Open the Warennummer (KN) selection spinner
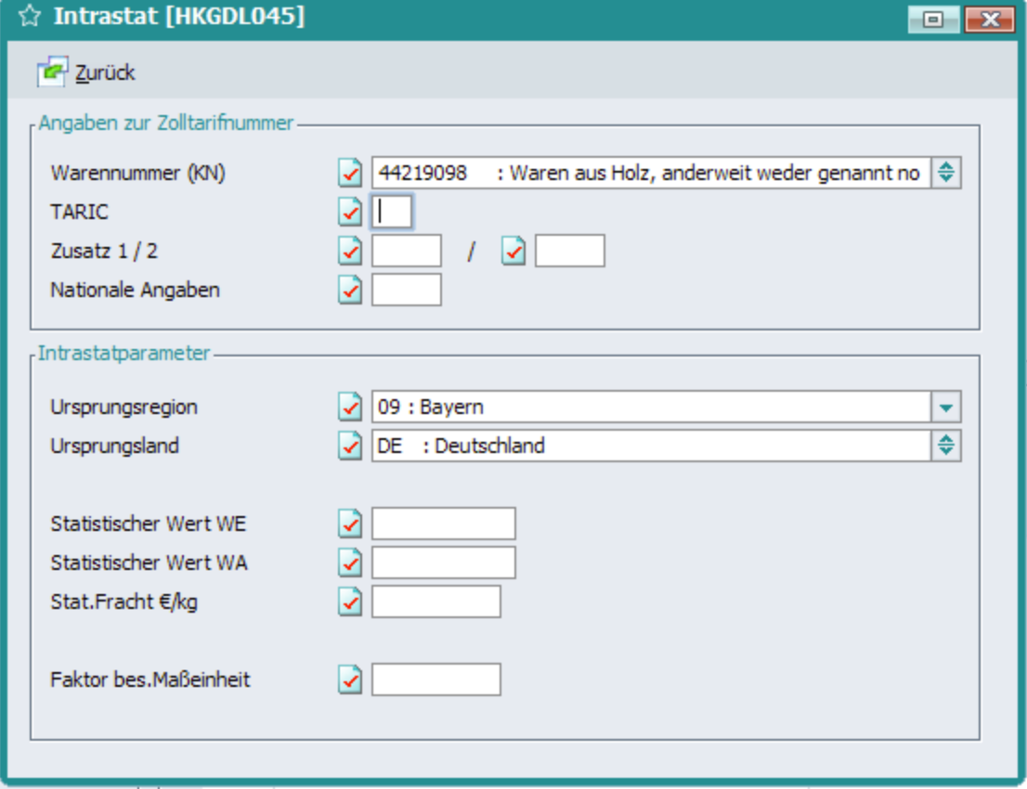Viewport: 1027px width, 789px height. click(x=945, y=173)
